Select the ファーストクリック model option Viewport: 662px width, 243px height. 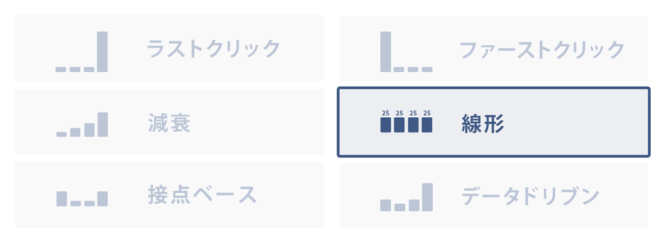(x=494, y=48)
